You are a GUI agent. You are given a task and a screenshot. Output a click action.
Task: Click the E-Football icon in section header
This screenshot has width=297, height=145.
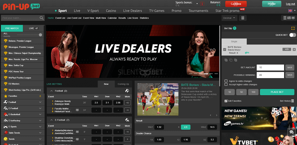127,120
